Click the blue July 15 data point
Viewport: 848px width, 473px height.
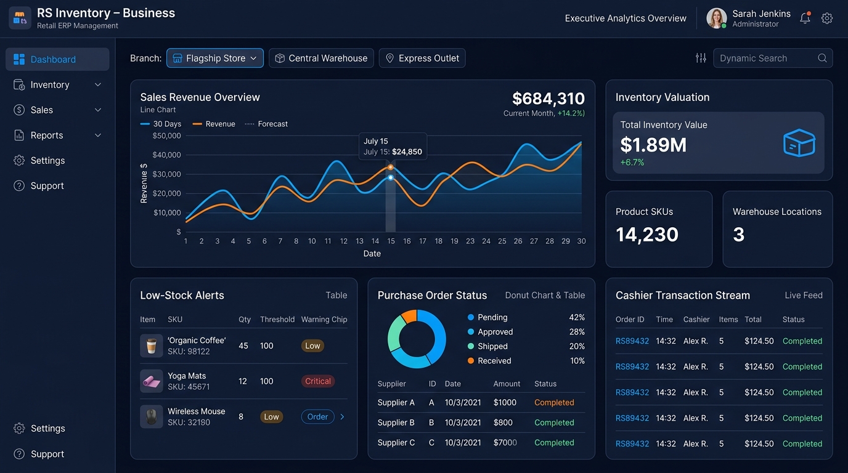tap(391, 177)
